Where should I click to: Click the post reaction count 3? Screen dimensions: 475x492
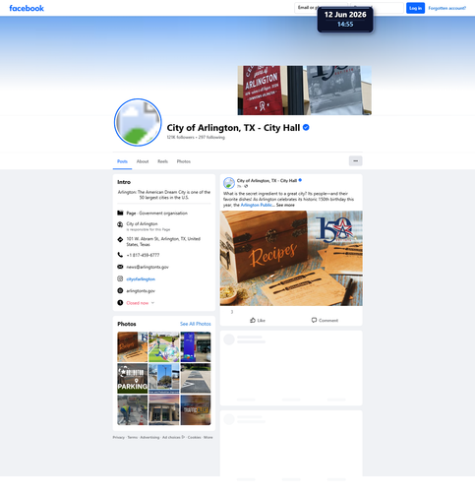click(232, 312)
